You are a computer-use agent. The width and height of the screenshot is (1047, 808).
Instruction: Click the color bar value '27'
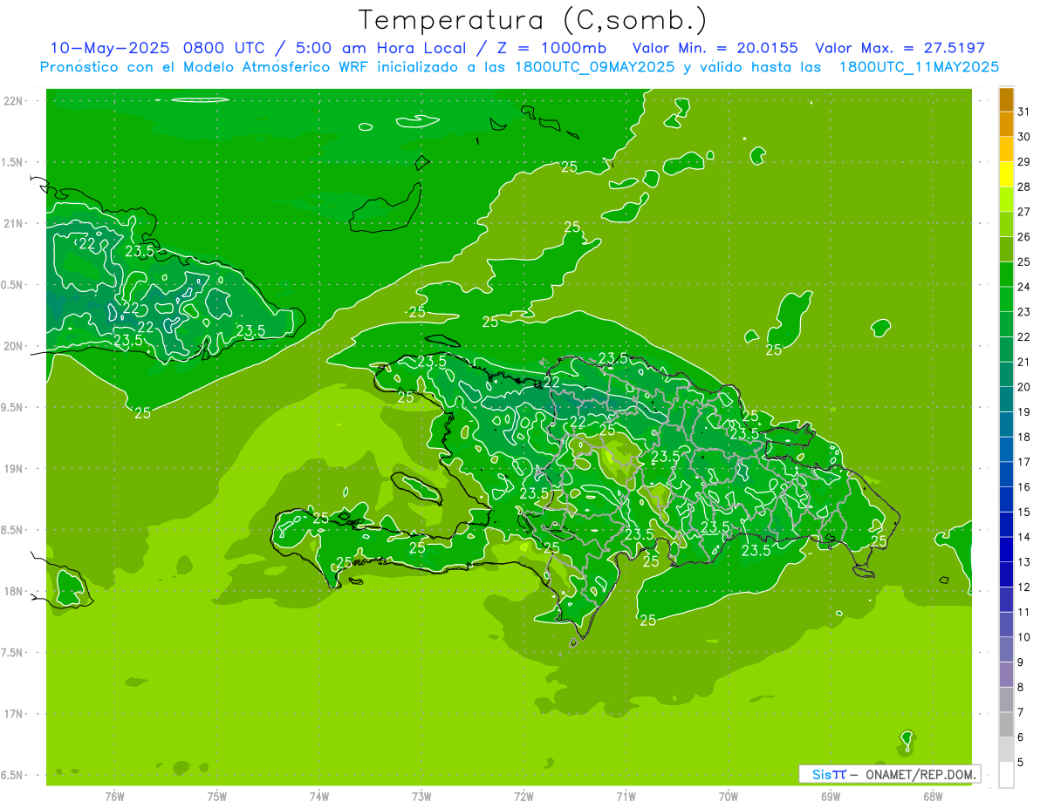pyautogui.click(x=1024, y=212)
